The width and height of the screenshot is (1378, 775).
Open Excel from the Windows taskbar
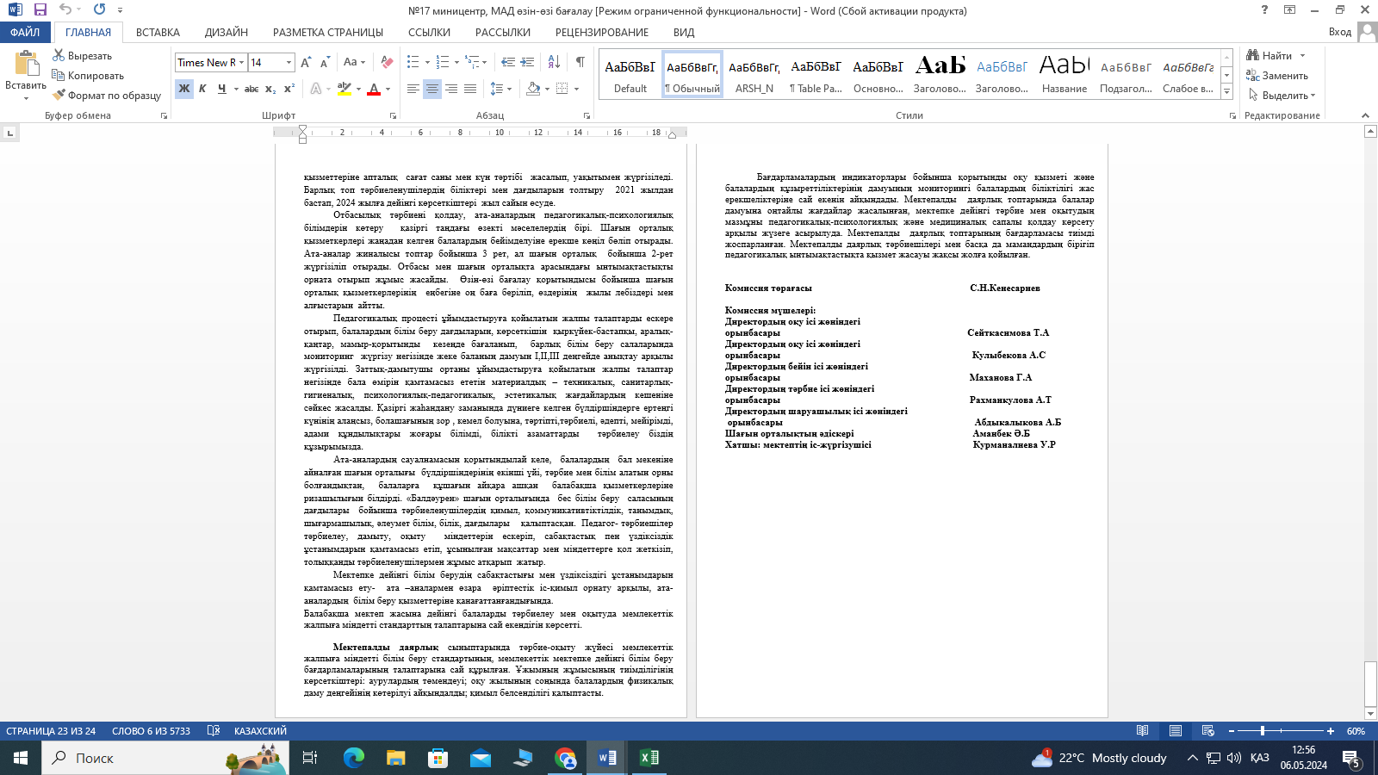point(649,758)
